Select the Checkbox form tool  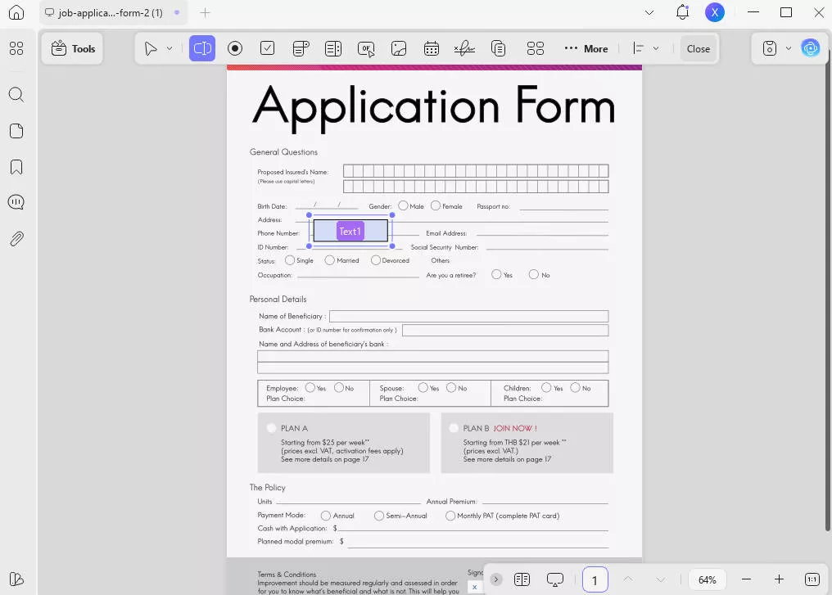point(268,48)
